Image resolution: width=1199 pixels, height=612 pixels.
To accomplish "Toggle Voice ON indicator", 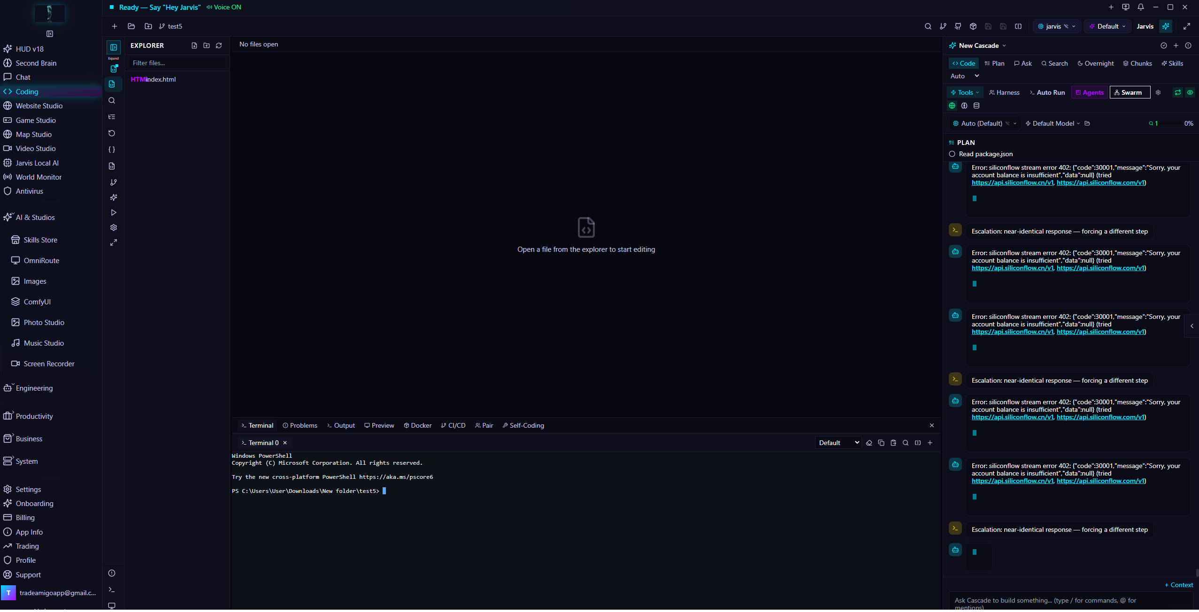I will coord(224,7).
